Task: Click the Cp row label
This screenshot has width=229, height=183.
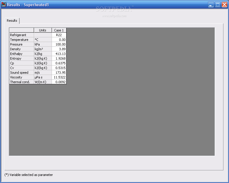Action: pyautogui.click(x=22, y=63)
